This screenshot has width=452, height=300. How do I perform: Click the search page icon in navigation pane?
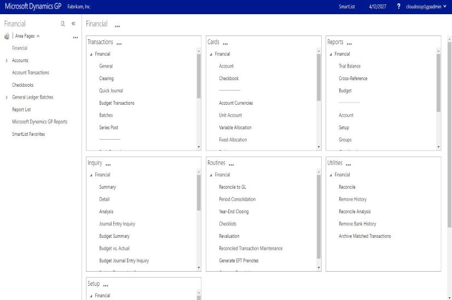[x=62, y=23]
